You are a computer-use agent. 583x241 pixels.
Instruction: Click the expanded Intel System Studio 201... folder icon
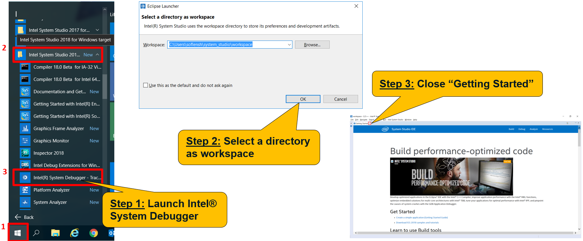(x=20, y=55)
